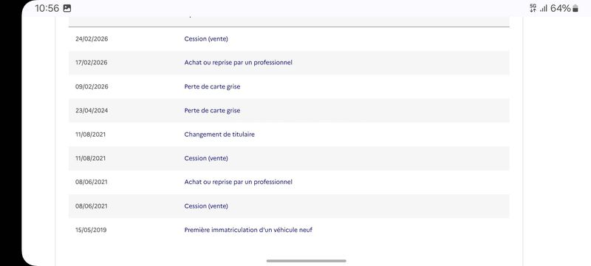This screenshot has width=591, height=266.
Task: Tap the signal strength bars icon
Action: click(x=543, y=9)
